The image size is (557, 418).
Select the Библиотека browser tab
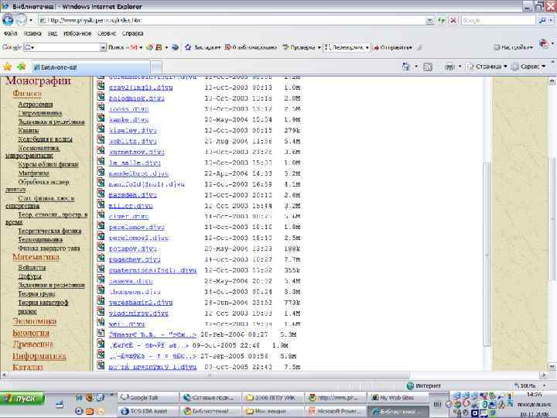pyautogui.click(x=91, y=67)
